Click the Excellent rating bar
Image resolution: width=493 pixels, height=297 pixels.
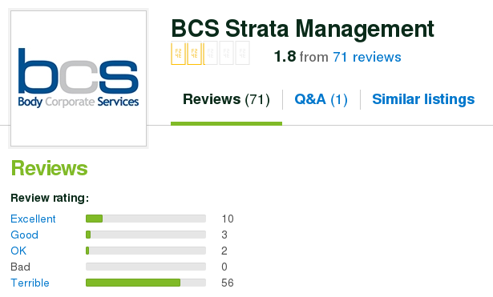(x=146, y=219)
